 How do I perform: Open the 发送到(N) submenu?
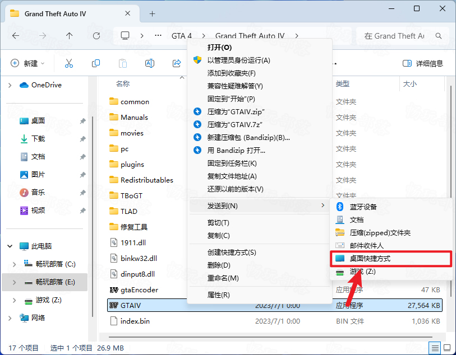pos(259,206)
